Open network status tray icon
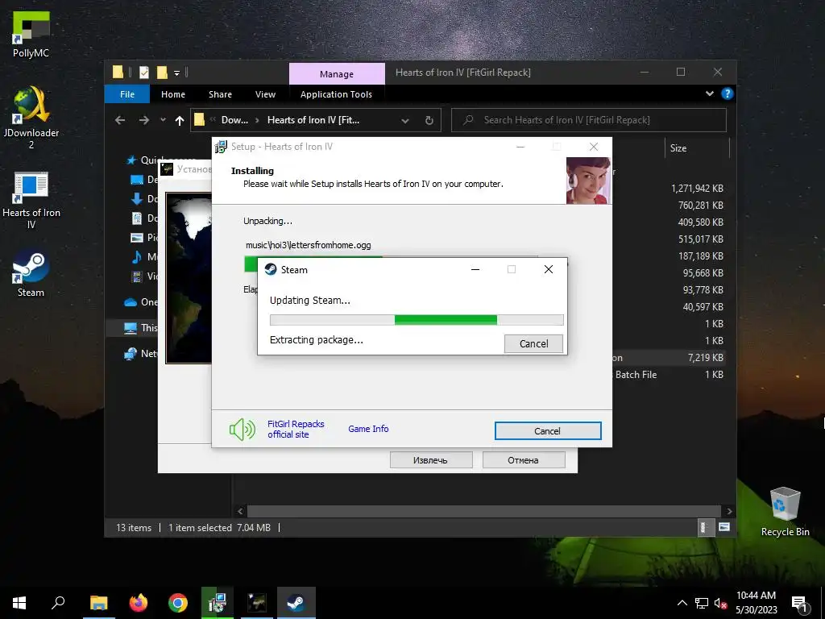This screenshot has height=619, width=825. [702, 603]
